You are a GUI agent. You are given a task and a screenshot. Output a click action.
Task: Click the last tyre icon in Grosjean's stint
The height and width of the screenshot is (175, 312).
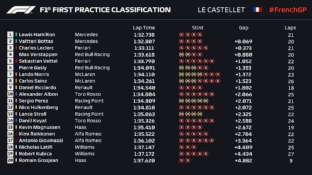[x=187, y=161]
